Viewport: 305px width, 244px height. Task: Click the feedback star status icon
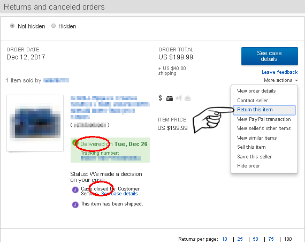(179, 98)
